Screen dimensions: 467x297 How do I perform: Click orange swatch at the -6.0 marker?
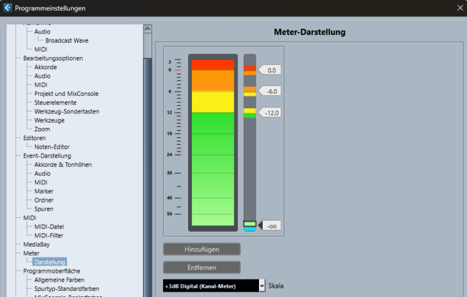click(250, 89)
